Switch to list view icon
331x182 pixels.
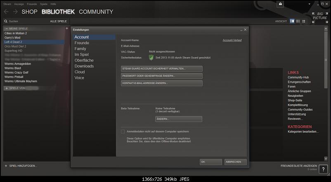(x=298, y=21)
